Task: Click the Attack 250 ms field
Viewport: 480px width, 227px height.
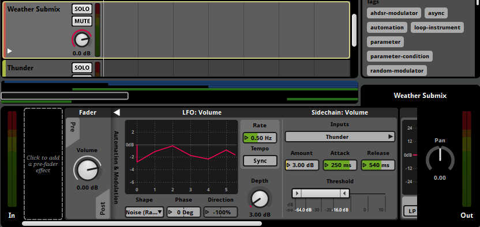Action: coord(340,165)
